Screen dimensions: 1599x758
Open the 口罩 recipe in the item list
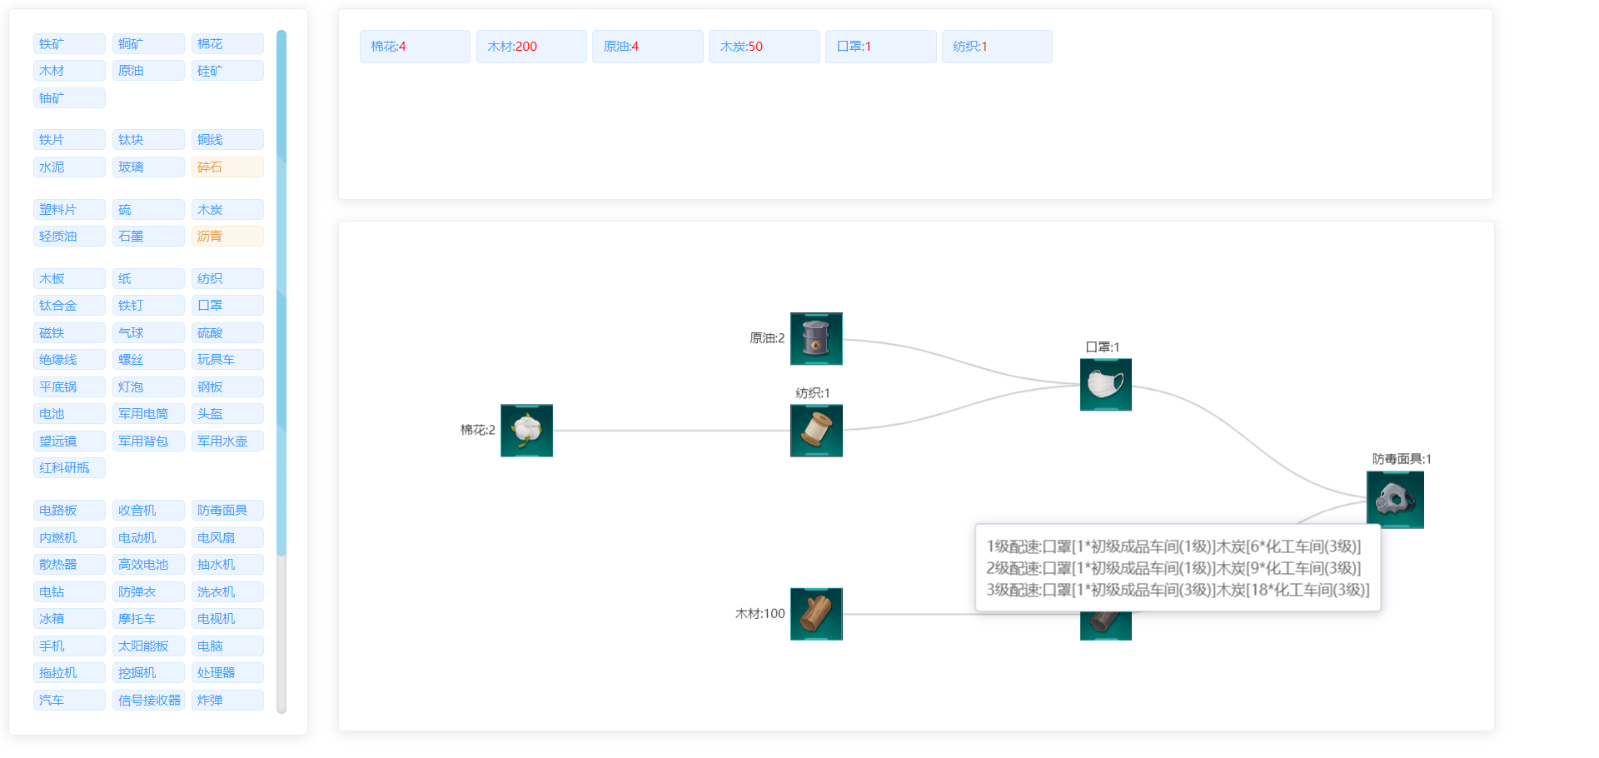(227, 306)
